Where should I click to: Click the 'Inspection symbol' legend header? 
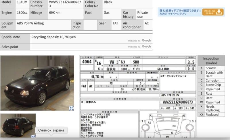(211, 61)
